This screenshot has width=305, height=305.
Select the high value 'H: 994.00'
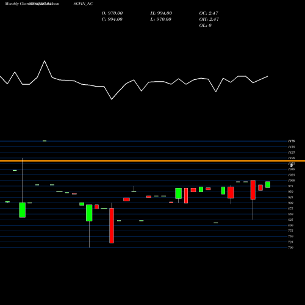(x=161, y=13)
